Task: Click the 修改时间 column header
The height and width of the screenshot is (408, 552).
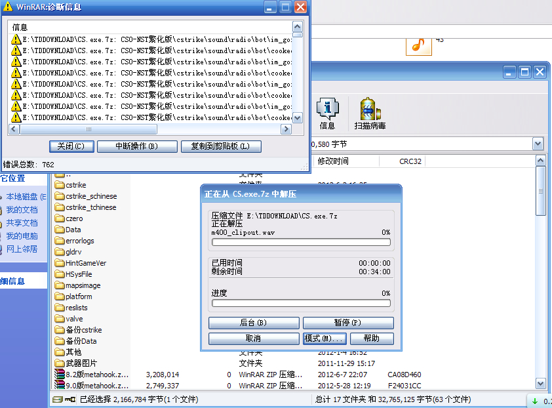Action: [345, 161]
